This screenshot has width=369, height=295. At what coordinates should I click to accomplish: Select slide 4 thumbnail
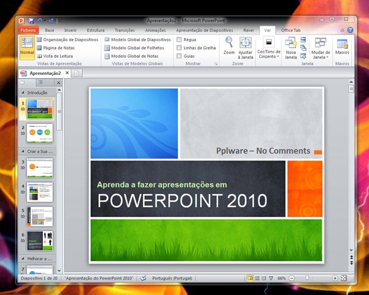point(40,192)
